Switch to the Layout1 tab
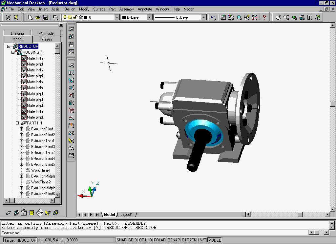Viewport: 336px width, 244px height. pyautogui.click(x=126, y=214)
